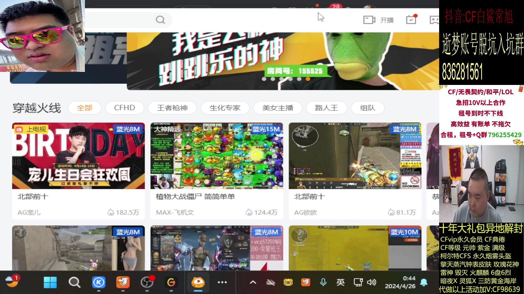Open Kuaishou from the taskbar

point(99,282)
